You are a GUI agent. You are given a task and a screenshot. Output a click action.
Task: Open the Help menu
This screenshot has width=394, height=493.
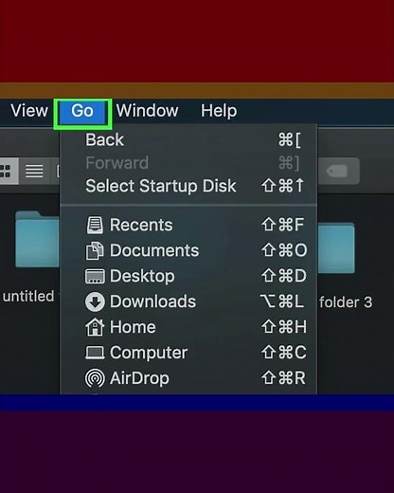[x=219, y=111]
